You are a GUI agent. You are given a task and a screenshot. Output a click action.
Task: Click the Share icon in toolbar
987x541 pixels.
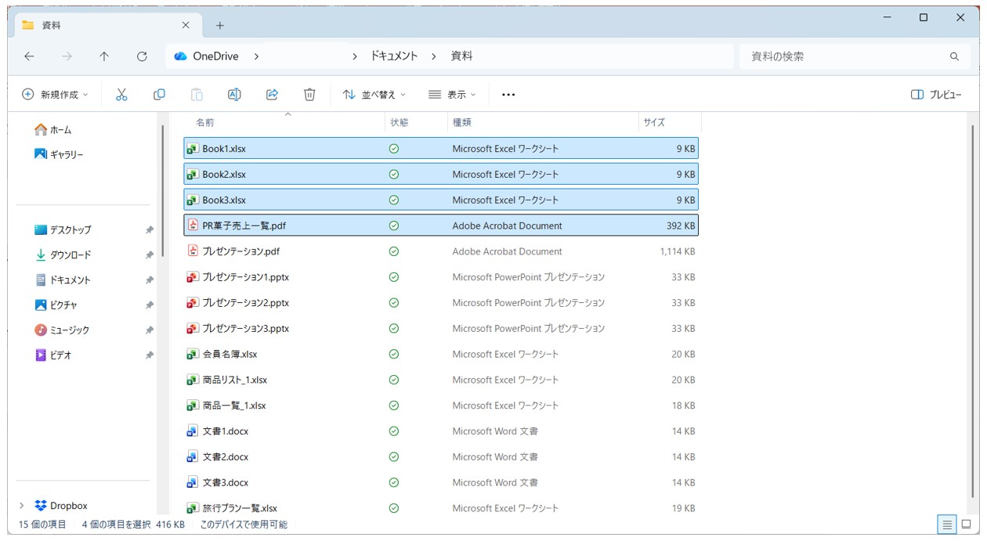tap(272, 95)
